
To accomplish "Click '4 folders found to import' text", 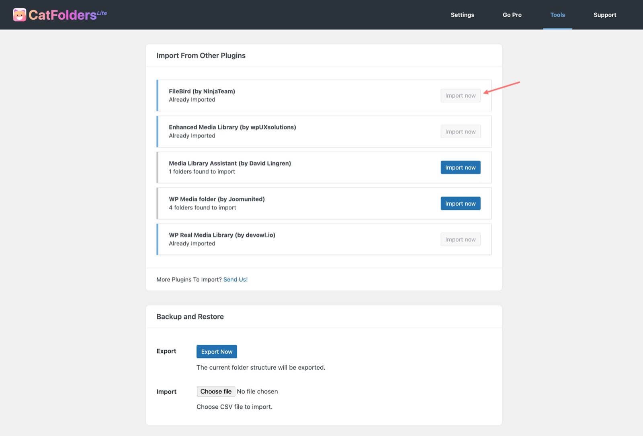I will click(202, 207).
